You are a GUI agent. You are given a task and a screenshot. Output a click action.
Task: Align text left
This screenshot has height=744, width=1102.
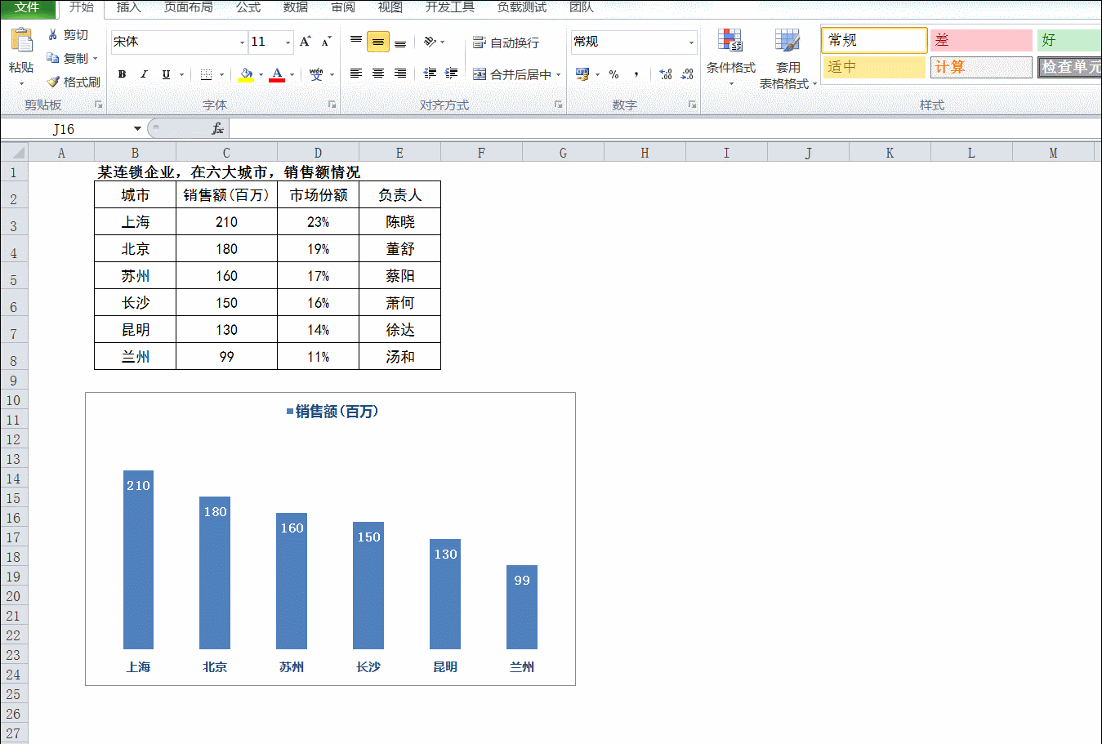point(356,74)
